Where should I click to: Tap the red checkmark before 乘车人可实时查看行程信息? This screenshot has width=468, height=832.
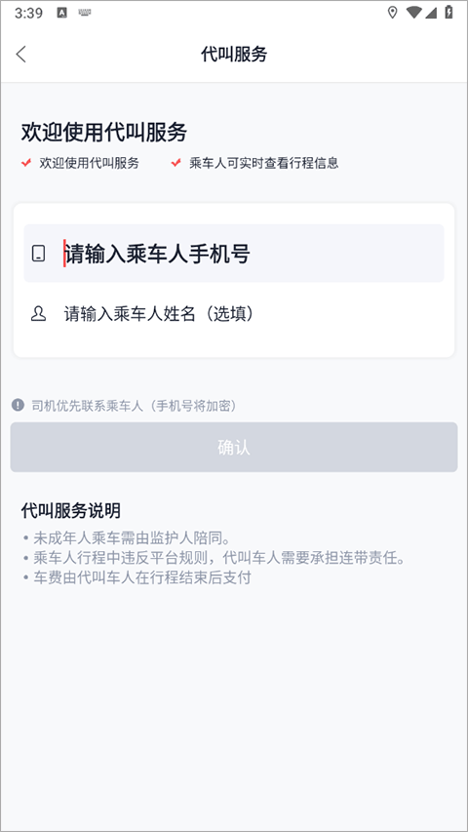click(x=176, y=163)
